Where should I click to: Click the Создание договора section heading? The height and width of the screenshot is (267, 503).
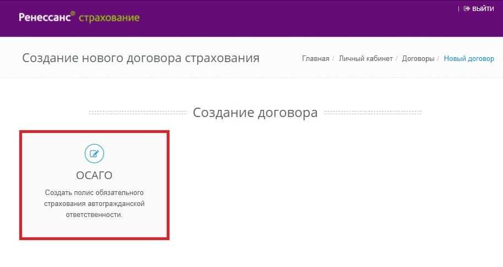pos(255,113)
